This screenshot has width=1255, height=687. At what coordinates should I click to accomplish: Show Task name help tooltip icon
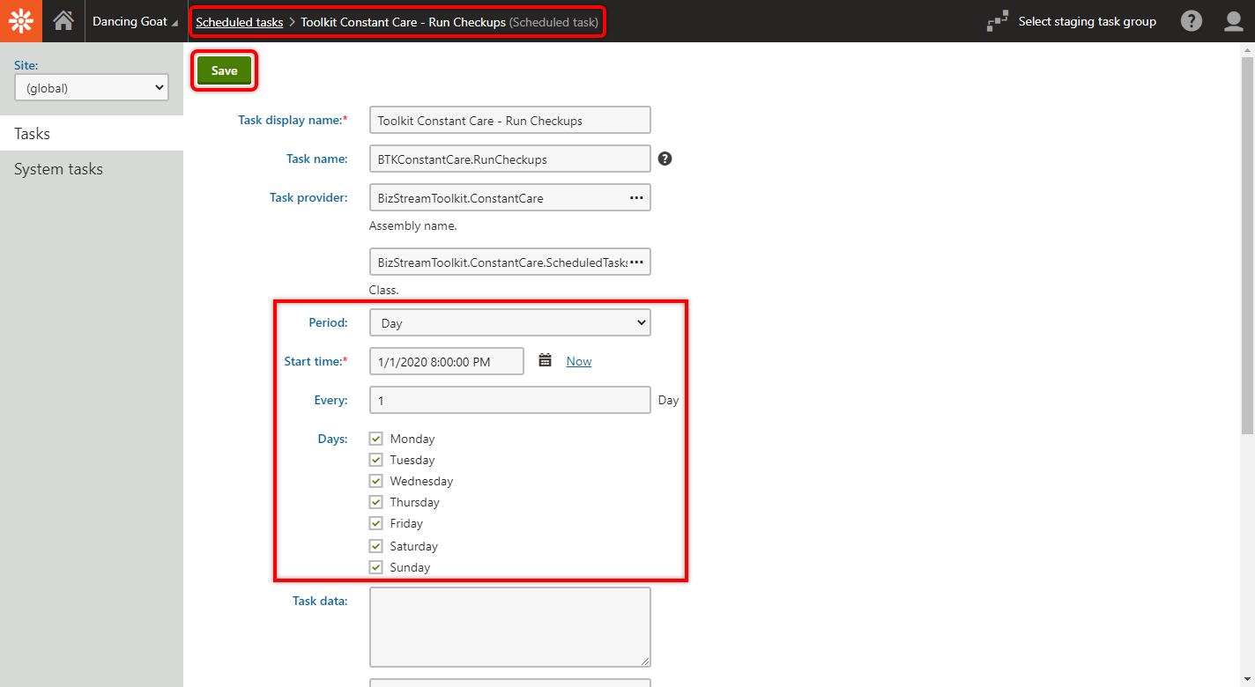pyautogui.click(x=665, y=159)
